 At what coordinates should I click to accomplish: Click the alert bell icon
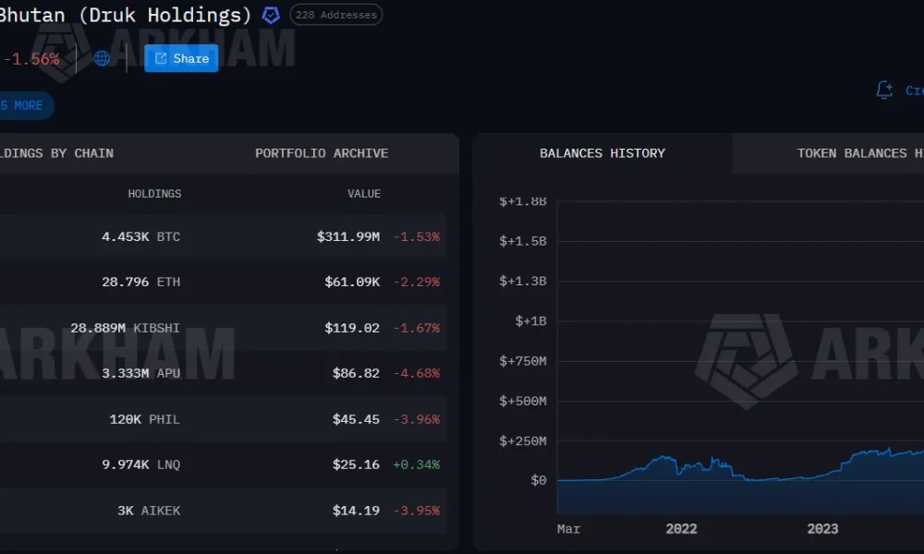(x=884, y=90)
